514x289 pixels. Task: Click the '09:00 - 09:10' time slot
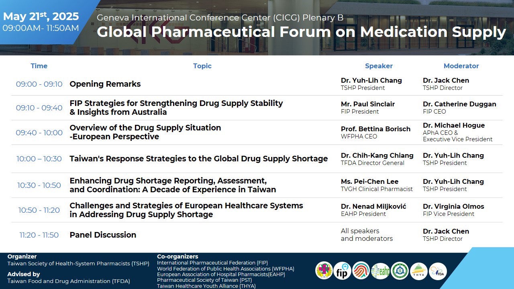[39, 84]
